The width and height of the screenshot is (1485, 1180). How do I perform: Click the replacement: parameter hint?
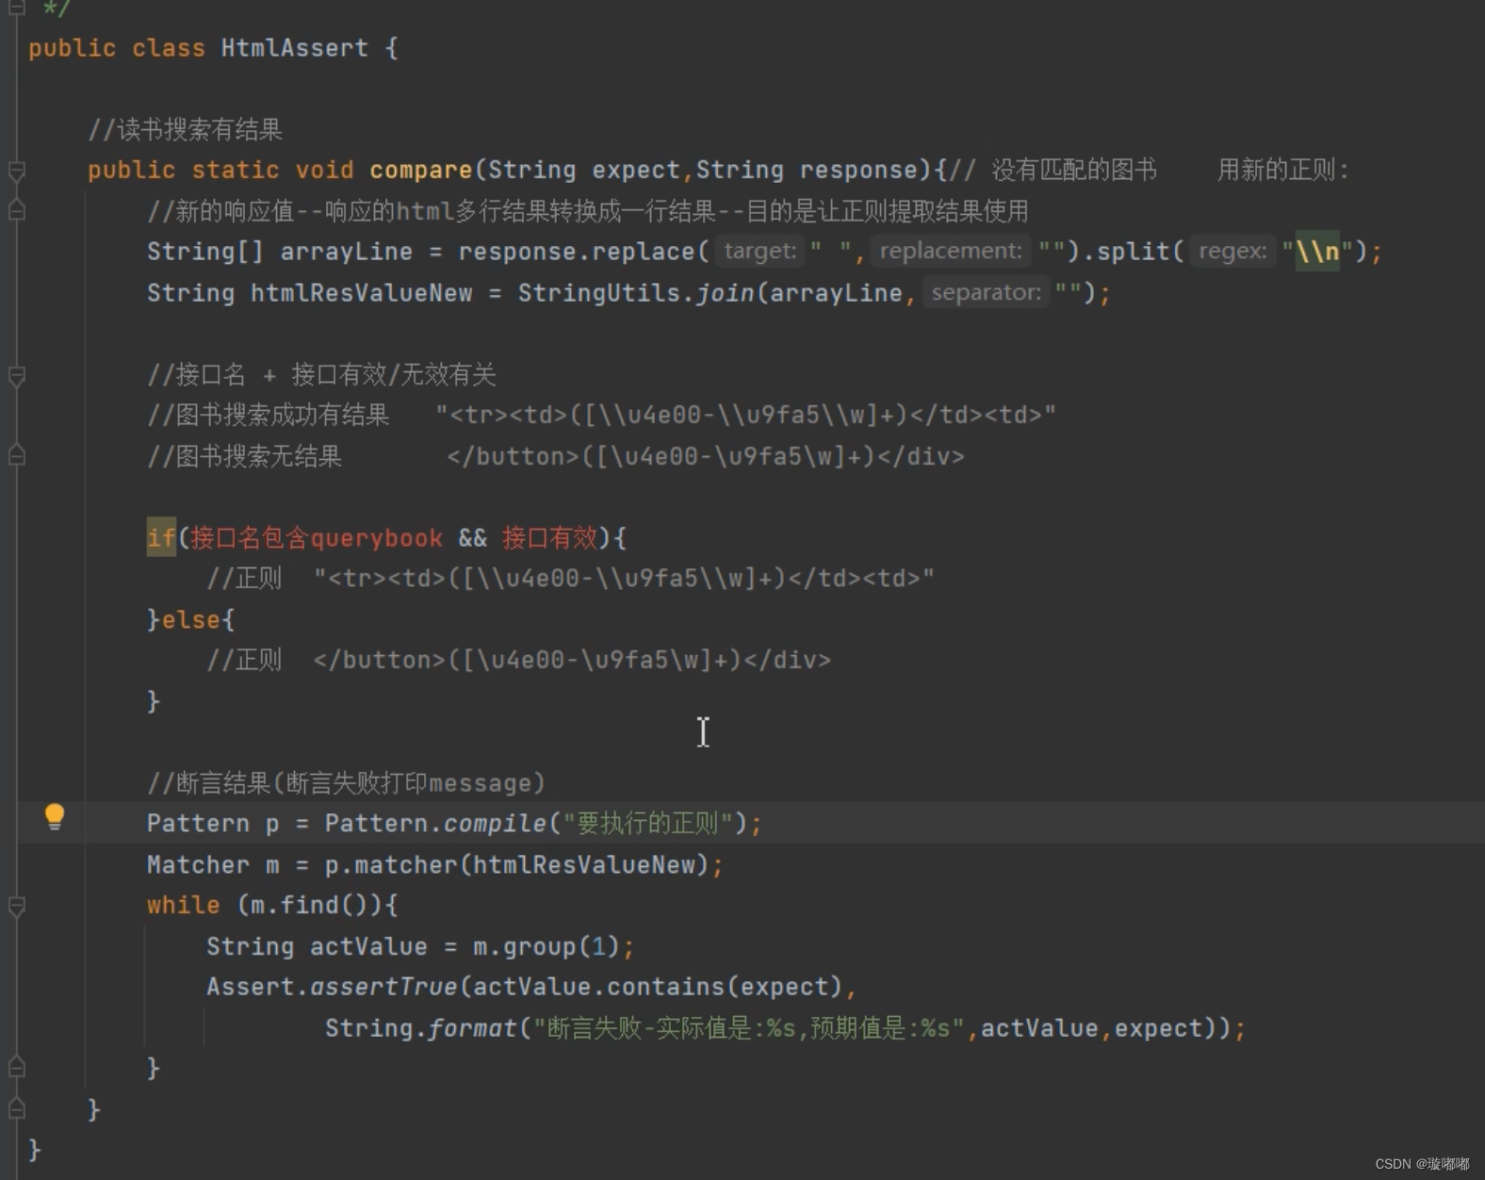tap(951, 251)
